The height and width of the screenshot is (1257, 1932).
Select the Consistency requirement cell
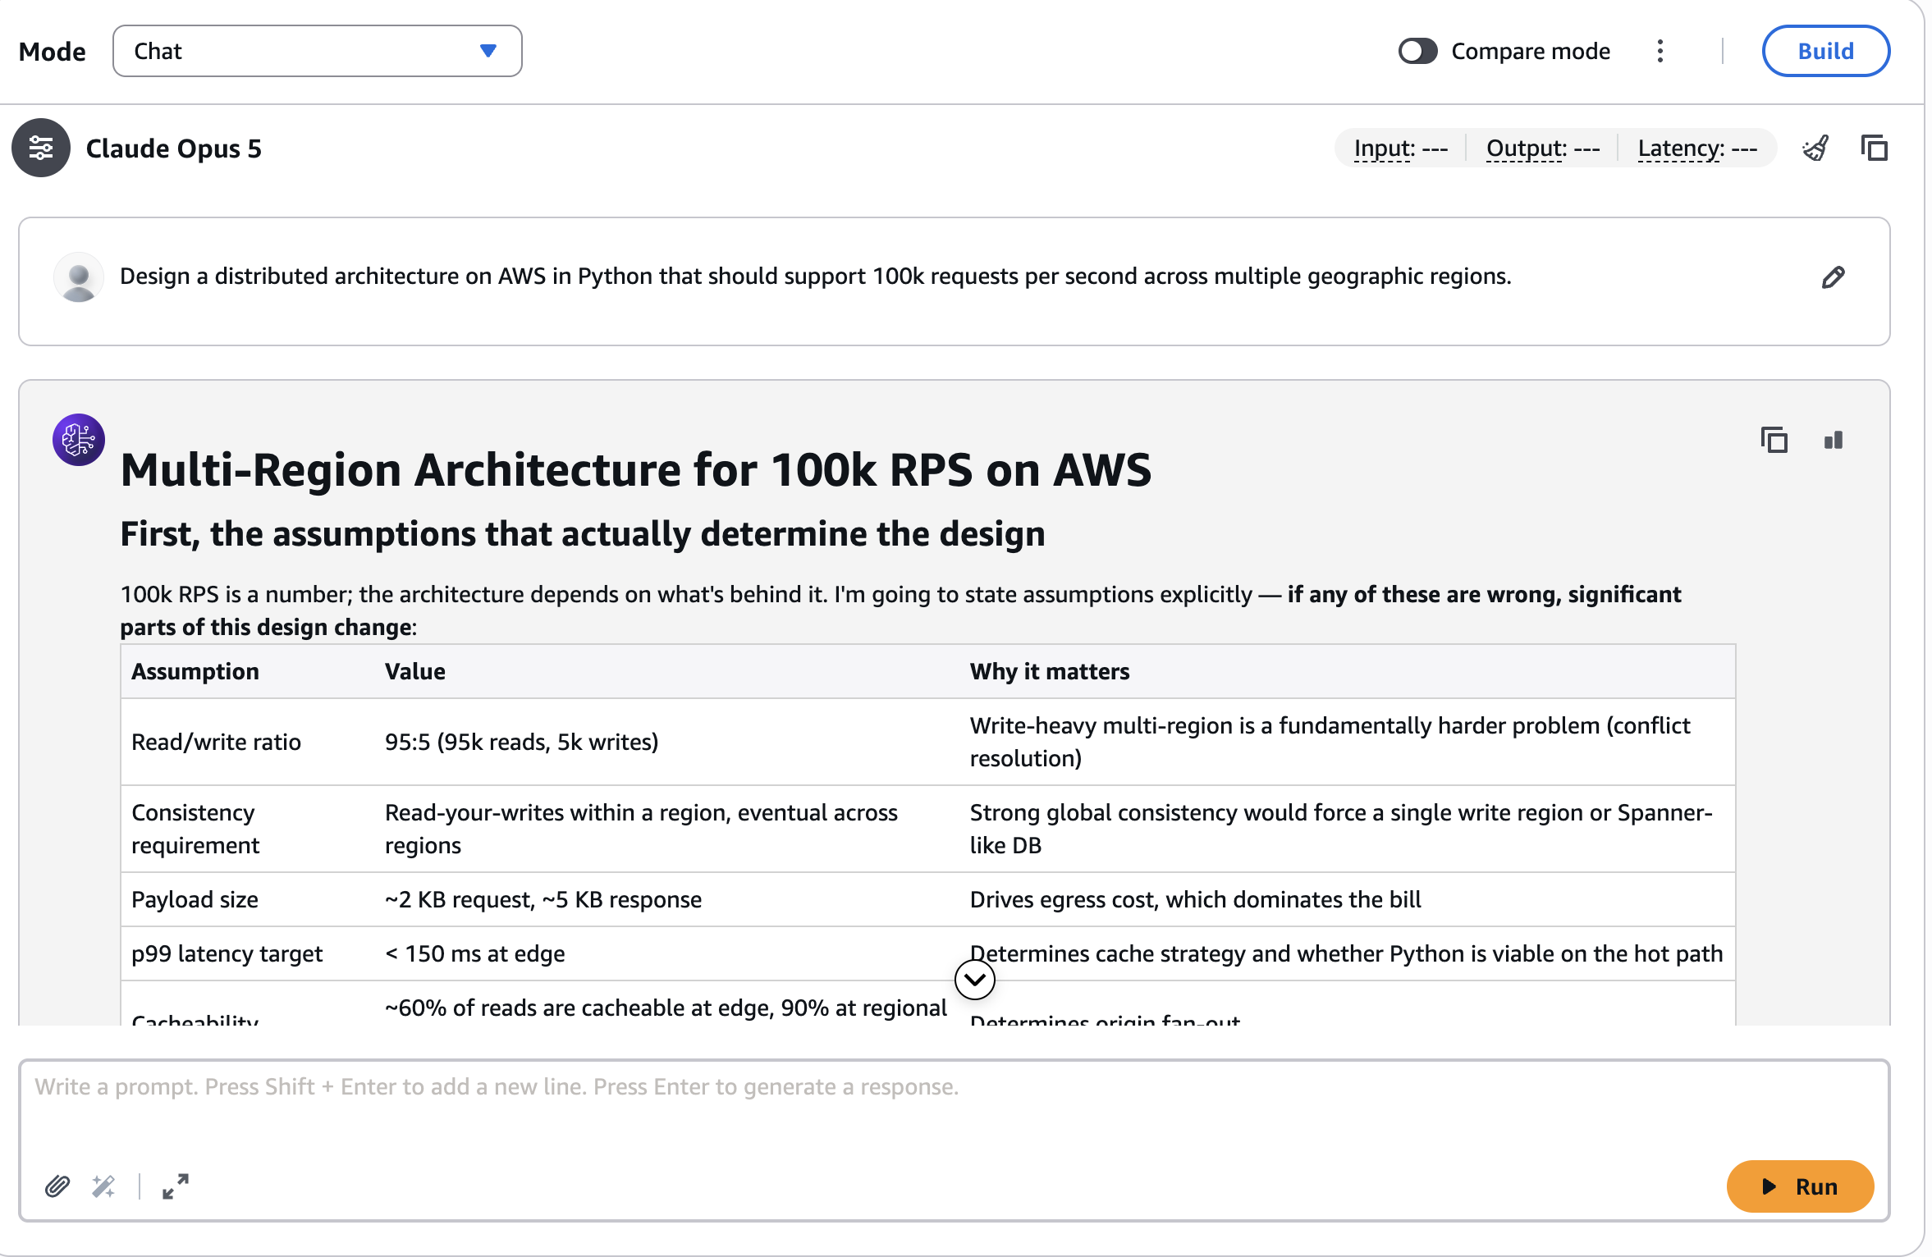point(248,829)
